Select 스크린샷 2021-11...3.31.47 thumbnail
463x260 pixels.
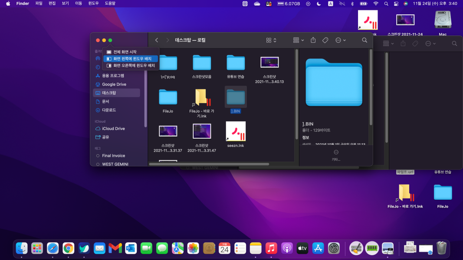click(202, 131)
